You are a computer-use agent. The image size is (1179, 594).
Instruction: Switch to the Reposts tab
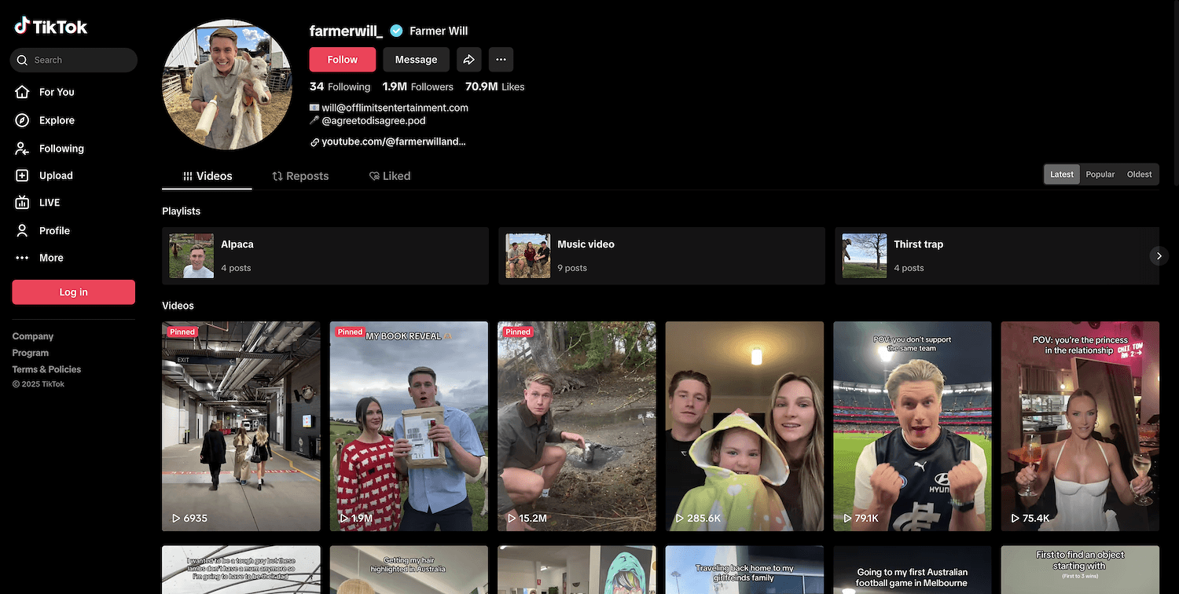300,176
